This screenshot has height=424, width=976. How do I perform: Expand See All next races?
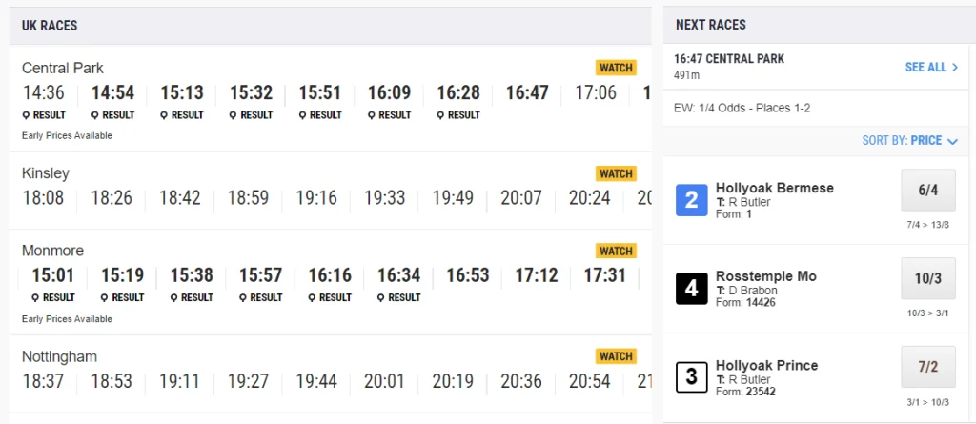pos(931,68)
